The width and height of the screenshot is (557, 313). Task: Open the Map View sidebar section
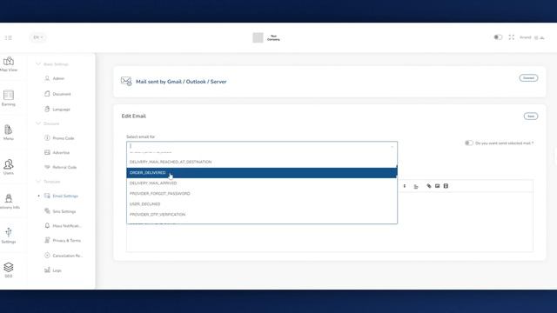click(x=9, y=64)
